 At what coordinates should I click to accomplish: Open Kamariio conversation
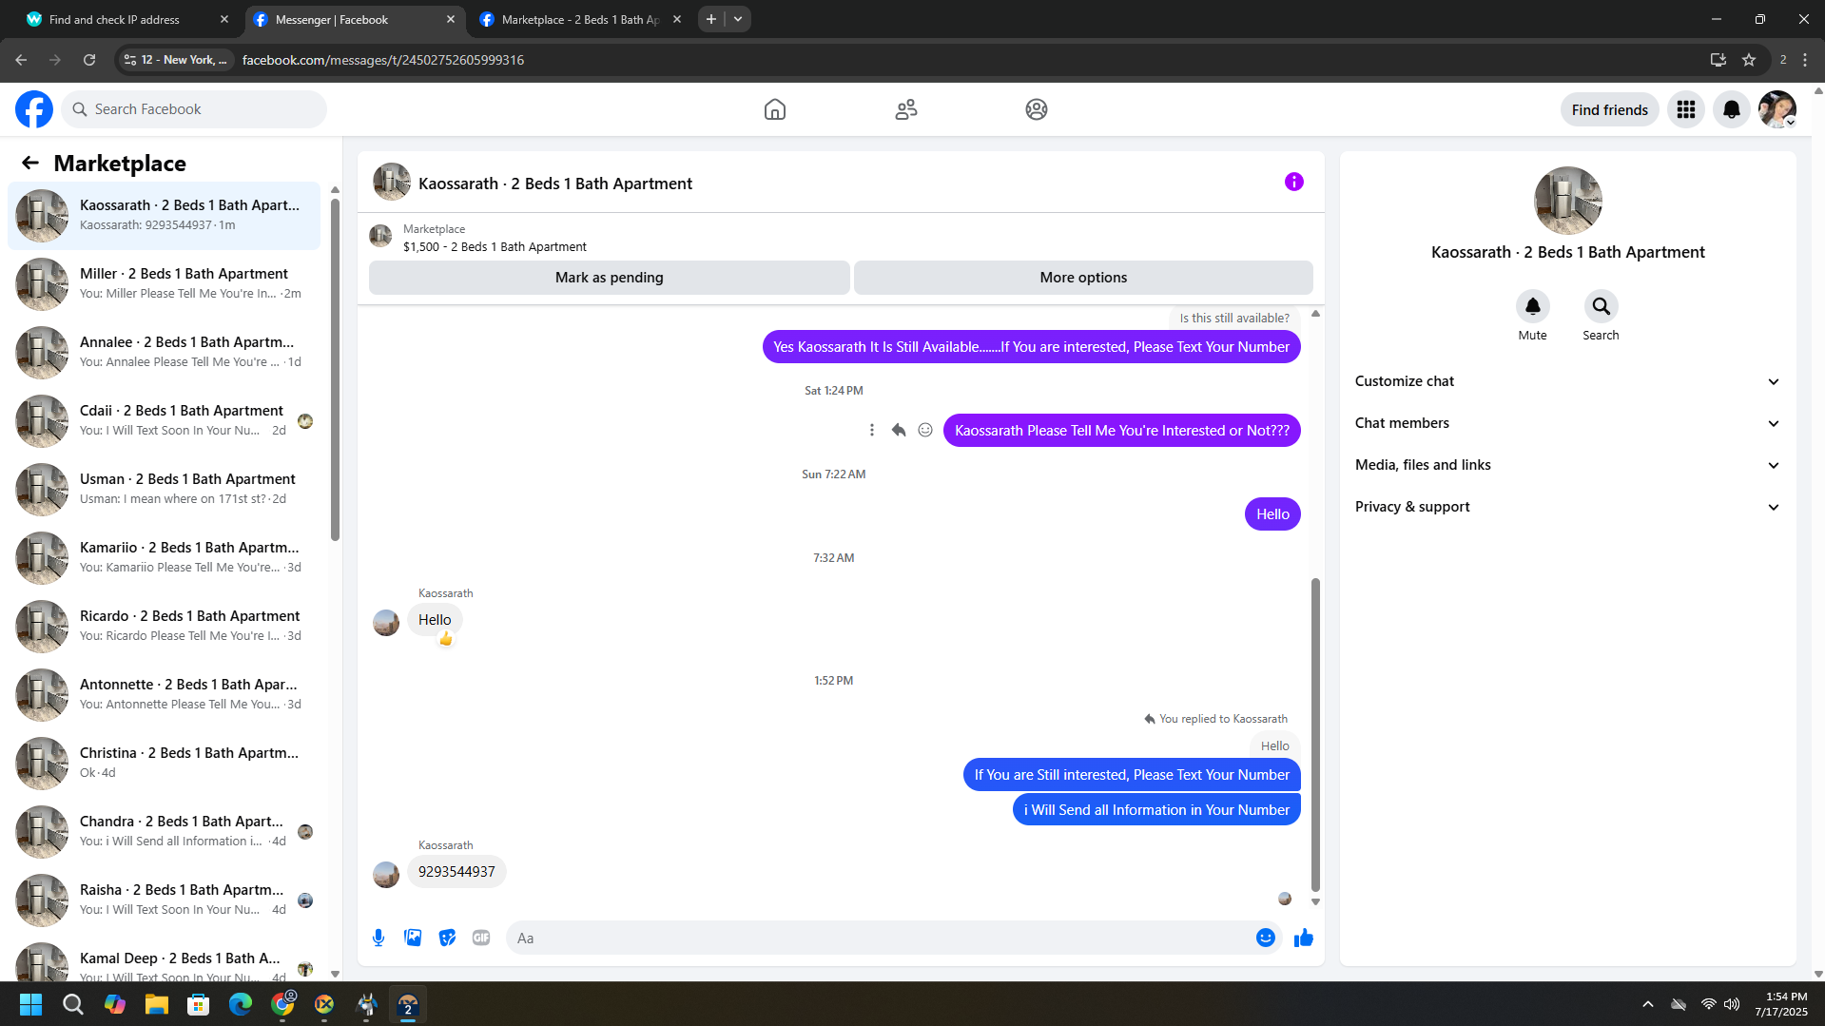tap(164, 557)
